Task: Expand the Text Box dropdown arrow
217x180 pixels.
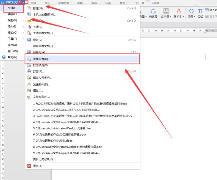Action: [x=170, y=17]
